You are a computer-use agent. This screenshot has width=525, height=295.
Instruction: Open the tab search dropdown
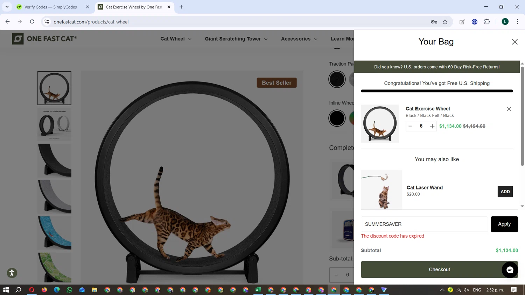click(x=7, y=7)
